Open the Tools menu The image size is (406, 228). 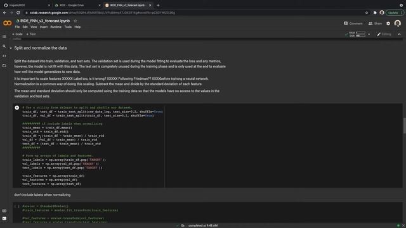[68, 27]
